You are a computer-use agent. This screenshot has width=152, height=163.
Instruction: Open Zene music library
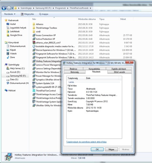[13, 57]
